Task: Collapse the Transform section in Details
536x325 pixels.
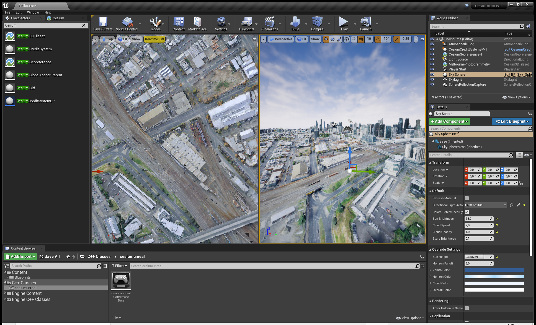Action: [431, 162]
